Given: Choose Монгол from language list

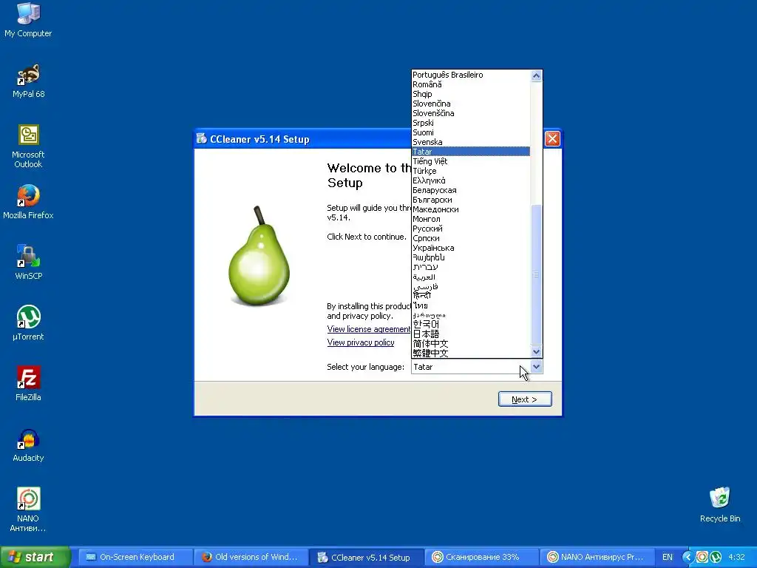Looking at the screenshot, I should pyautogui.click(x=471, y=219).
